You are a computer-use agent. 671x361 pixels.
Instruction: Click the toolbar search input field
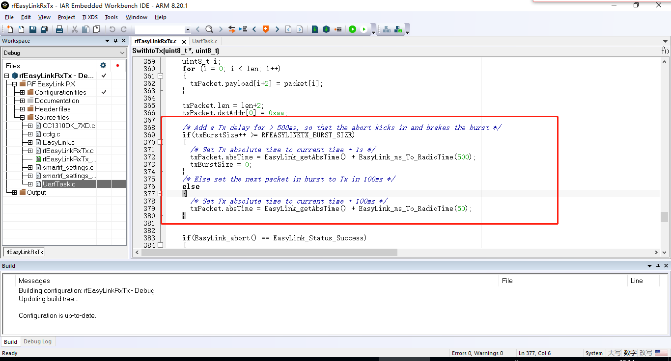tap(160, 29)
